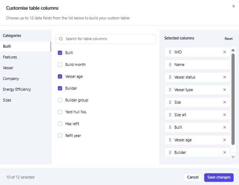Screen dimensions: 239x185
Task: Click Save changes button
Action: coord(219,177)
